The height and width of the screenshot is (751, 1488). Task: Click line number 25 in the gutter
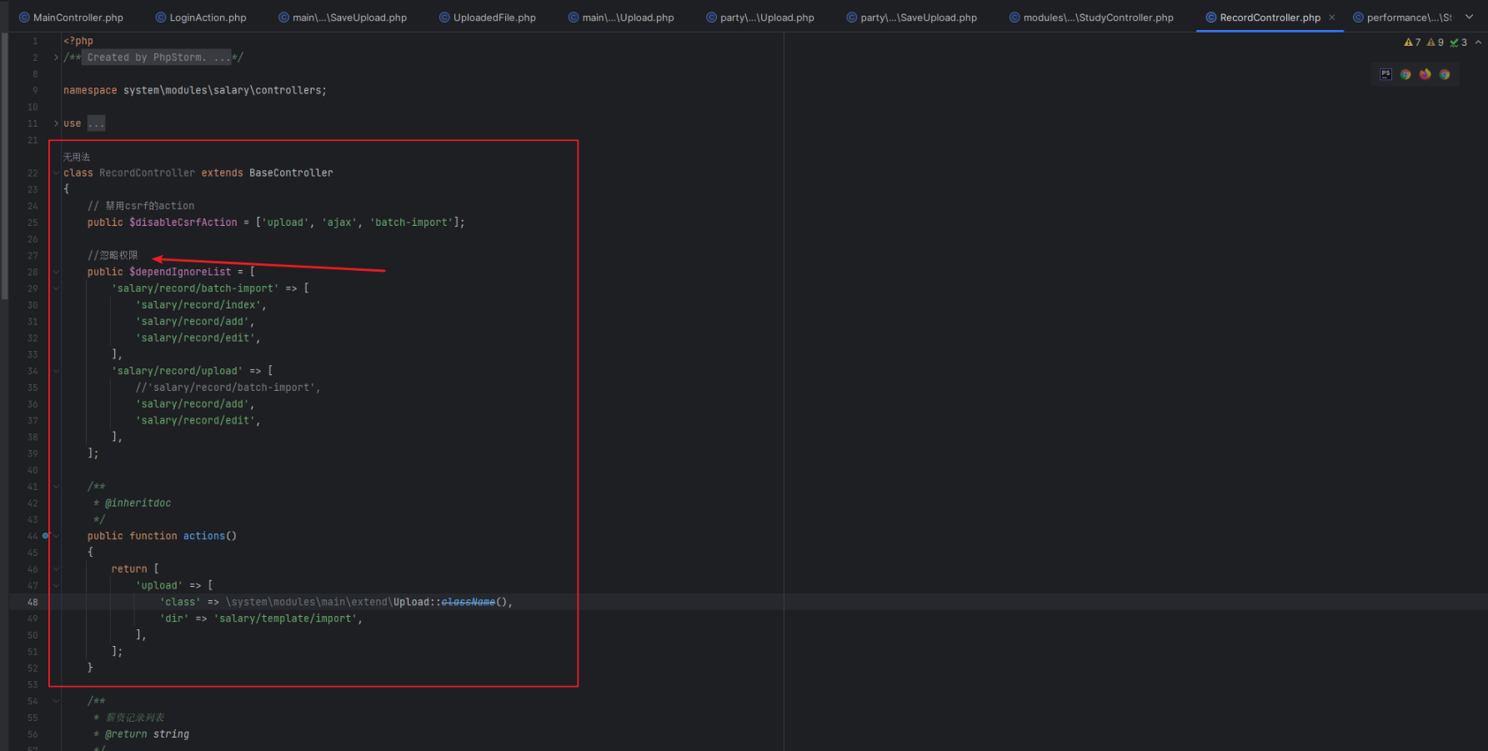click(33, 223)
